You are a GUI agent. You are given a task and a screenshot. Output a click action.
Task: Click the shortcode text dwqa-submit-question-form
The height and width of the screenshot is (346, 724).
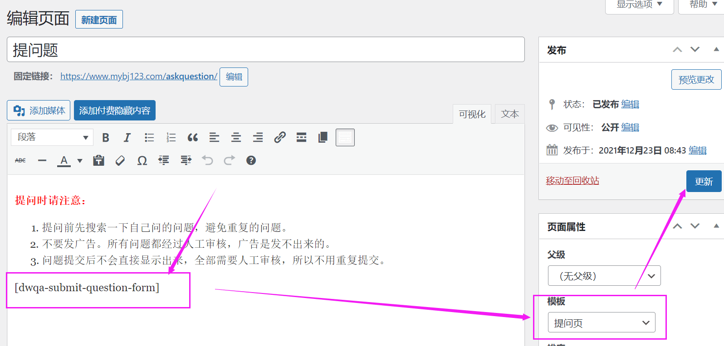click(x=87, y=288)
